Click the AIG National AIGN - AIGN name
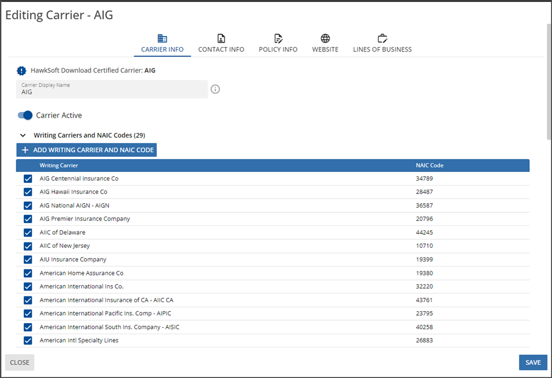Image resolution: width=552 pixels, height=378 pixels. [74, 205]
